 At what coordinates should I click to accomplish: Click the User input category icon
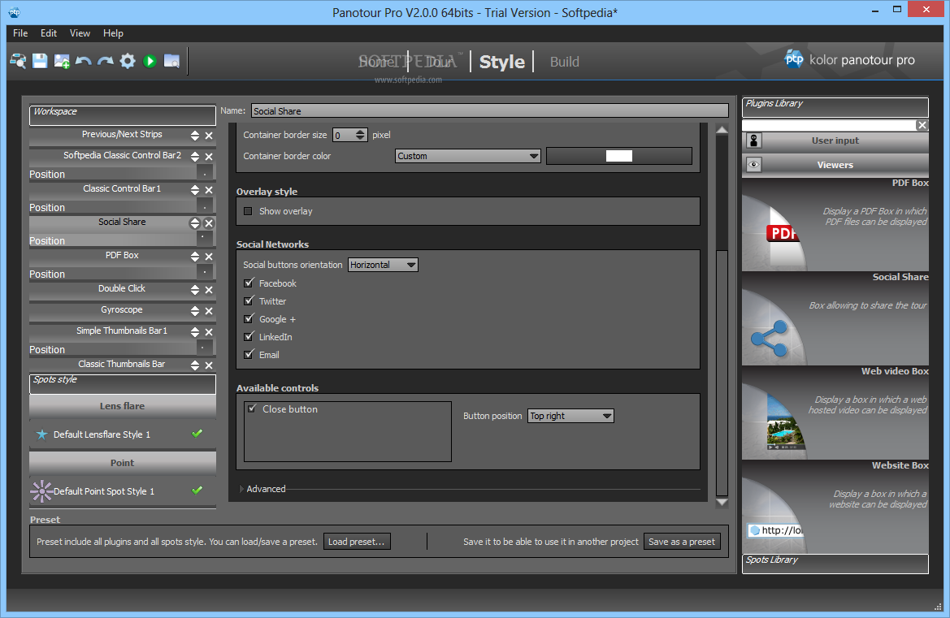coord(753,141)
